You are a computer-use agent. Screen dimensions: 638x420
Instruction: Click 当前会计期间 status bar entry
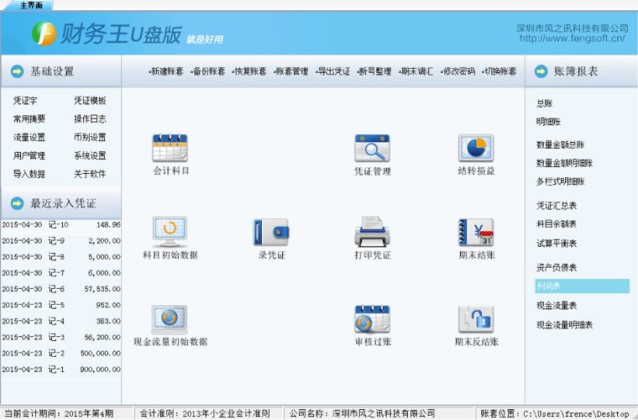(x=59, y=413)
